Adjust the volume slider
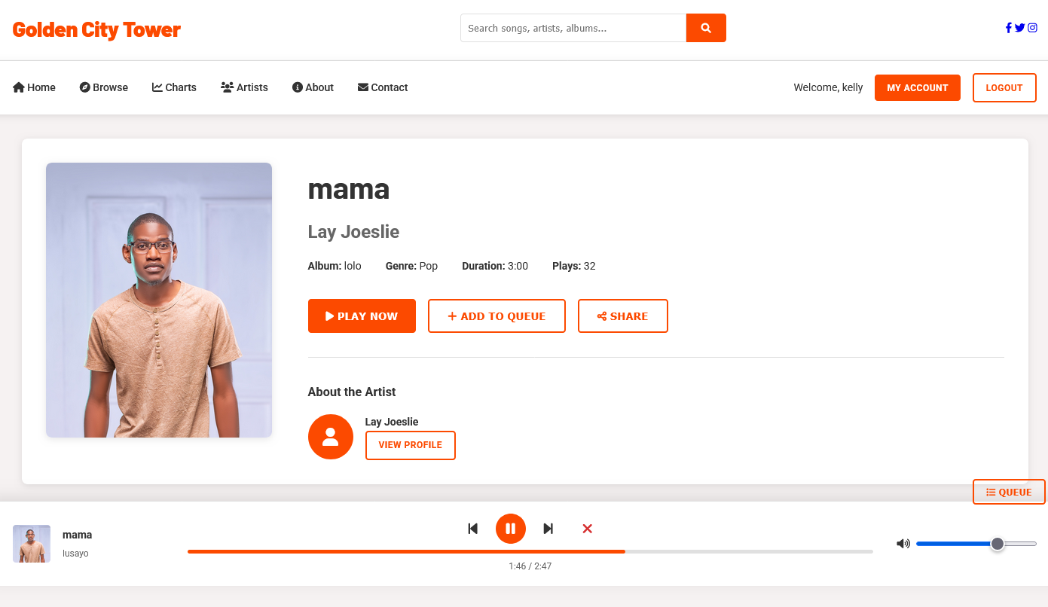 coord(976,544)
